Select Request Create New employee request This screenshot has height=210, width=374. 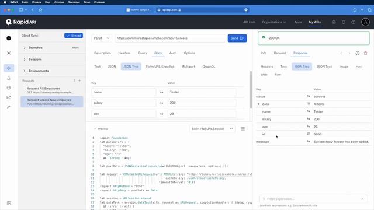(52, 101)
